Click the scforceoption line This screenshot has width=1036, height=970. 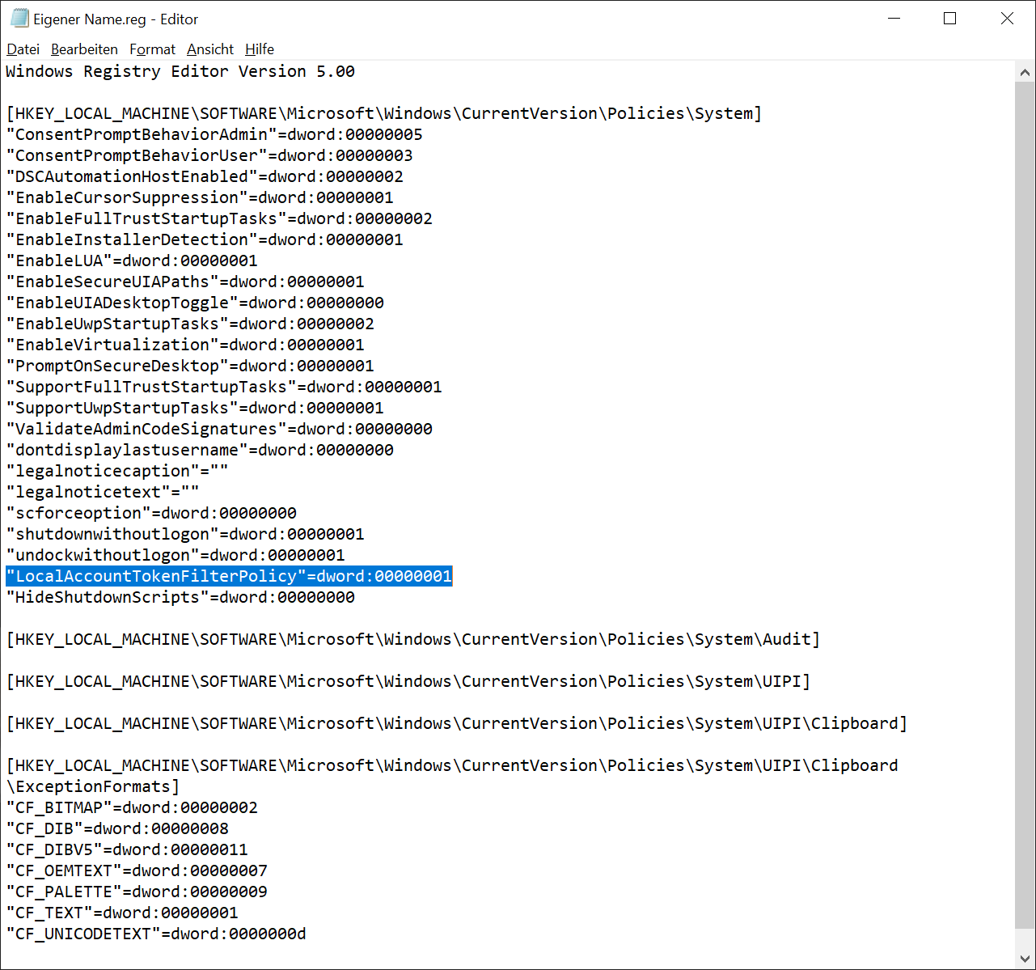(151, 513)
